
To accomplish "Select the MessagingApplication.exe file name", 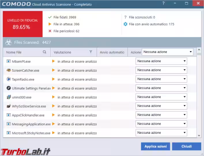I will coord(31,124).
